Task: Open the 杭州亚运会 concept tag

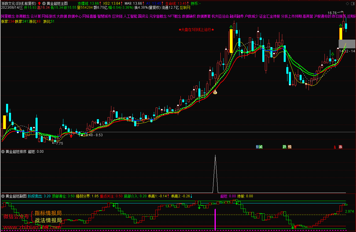Action: click(220, 16)
